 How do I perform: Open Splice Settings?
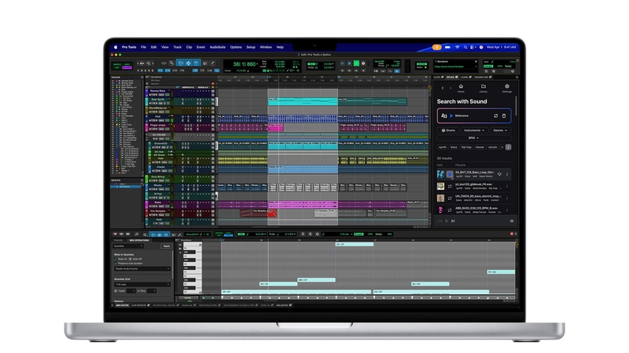507,88
